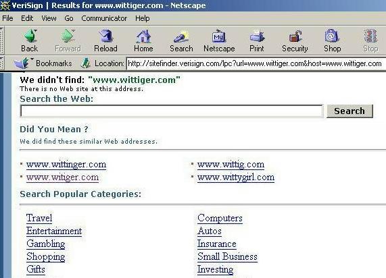
Task: Click the Search the Web text box
Action: (x=172, y=111)
